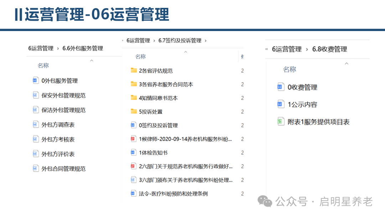Click the document icon of 保安外包管理规范
The image size is (385, 217).
tap(35, 95)
